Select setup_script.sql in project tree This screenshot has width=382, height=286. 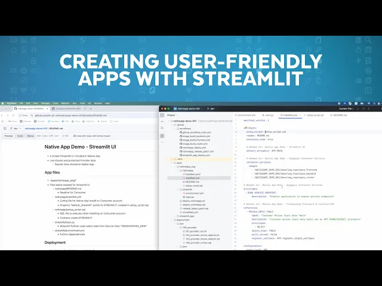tap(192, 185)
